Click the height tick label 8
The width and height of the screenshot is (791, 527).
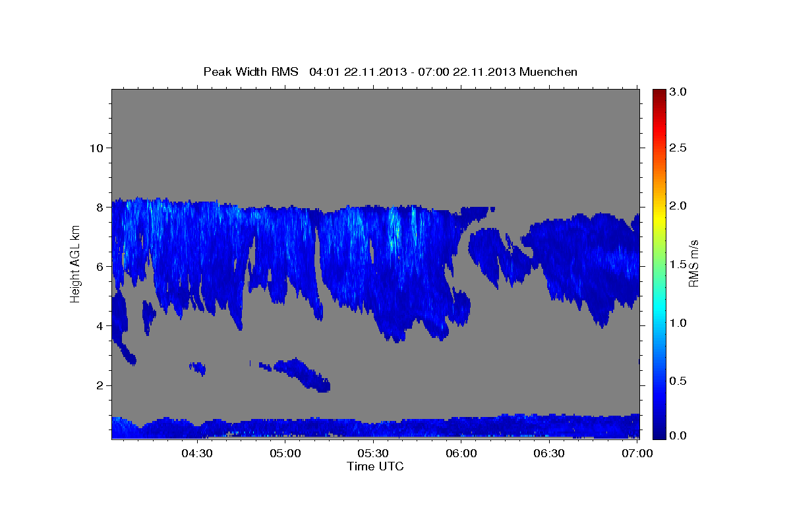(x=100, y=207)
